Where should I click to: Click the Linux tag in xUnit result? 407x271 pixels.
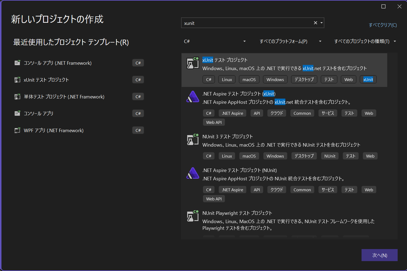(227, 79)
